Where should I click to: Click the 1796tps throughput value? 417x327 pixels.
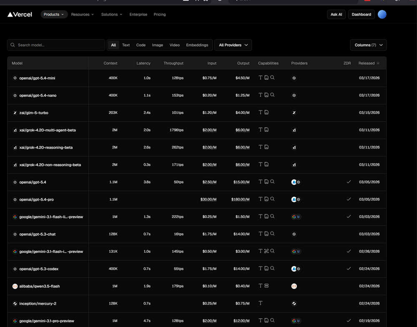coord(176,130)
